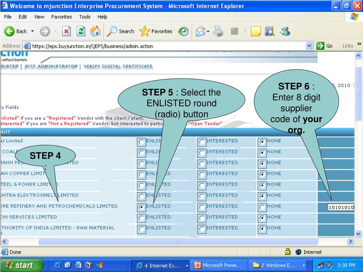363x272 pixels.
Task: Click the grey Edit toolbar icon
Action: [235, 31]
